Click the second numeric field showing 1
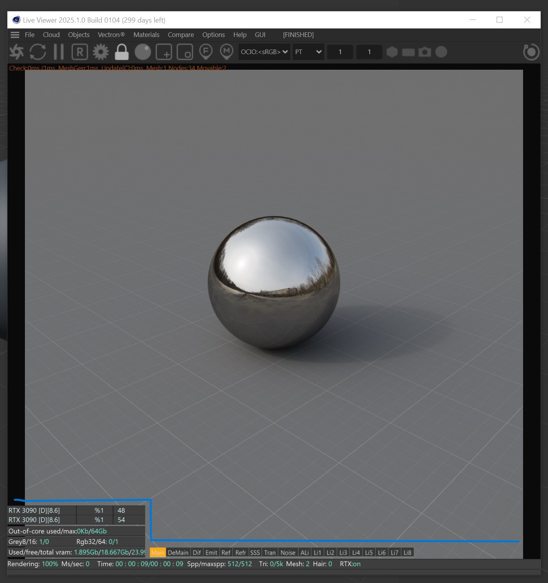Screen dimensions: 548x583 (369, 52)
